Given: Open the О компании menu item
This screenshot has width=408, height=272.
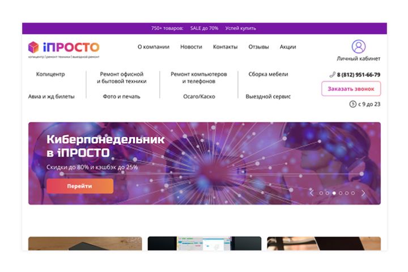Looking at the screenshot, I should 154,47.
